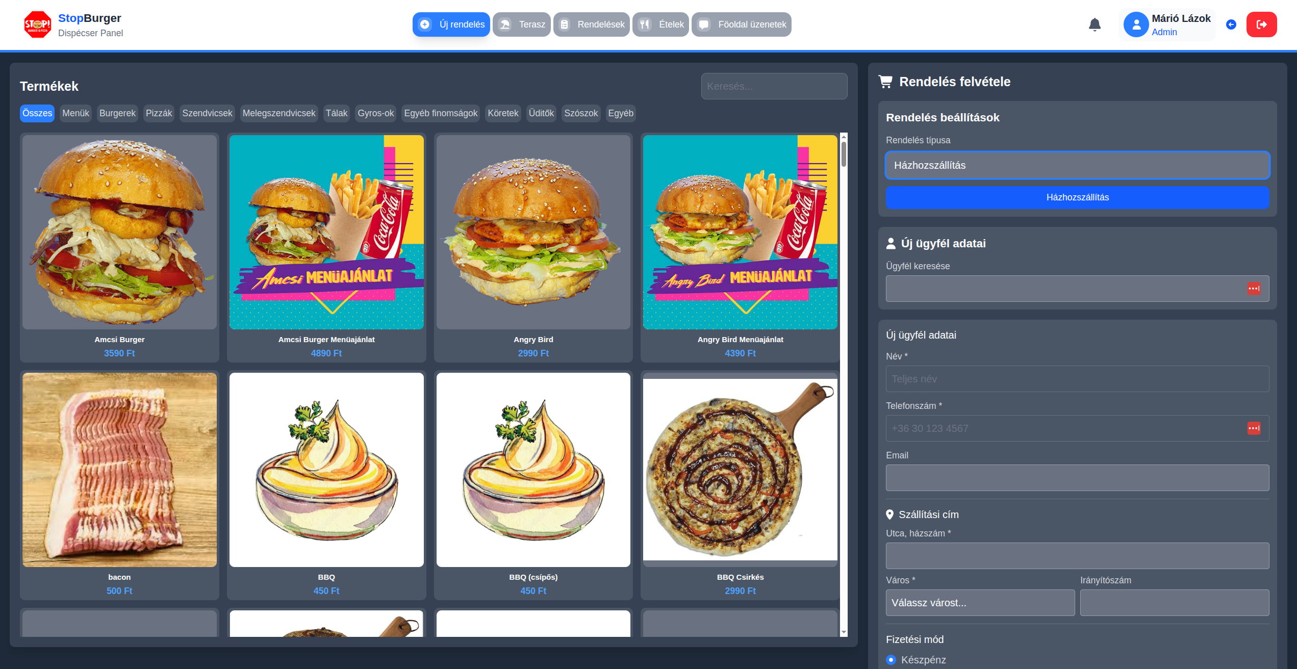
Task: Click the blue Házhozszállítás button
Action: 1077,197
